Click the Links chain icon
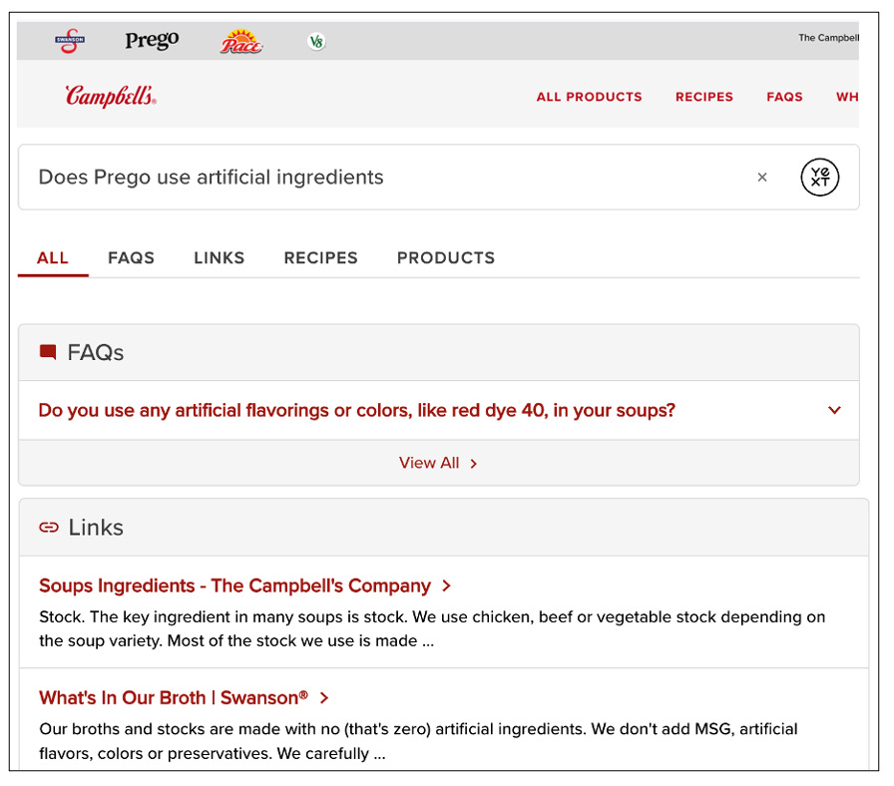894x786 pixels. click(x=49, y=528)
